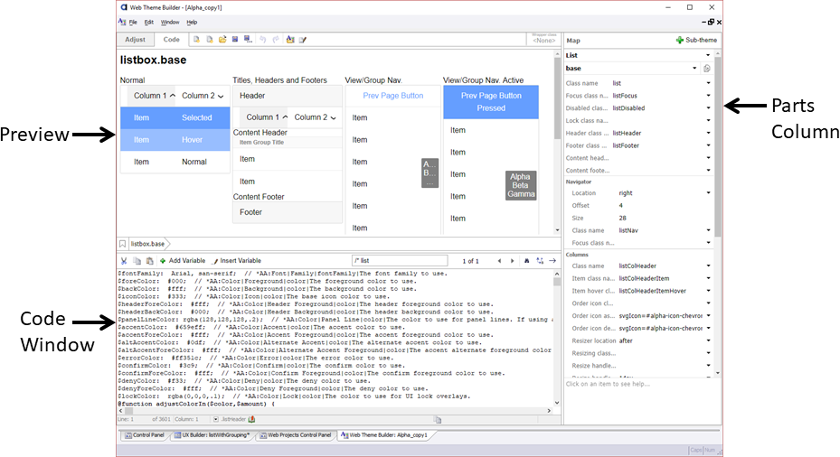This screenshot has width=840, height=457.
Task: Click the bookmark icon beside listbox.base breadcrumb
Action: [x=123, y=244]
